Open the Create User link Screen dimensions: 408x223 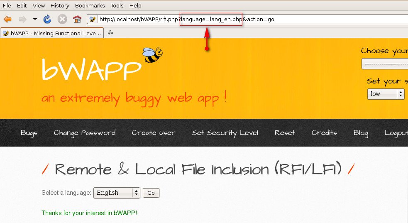(154, 133)
